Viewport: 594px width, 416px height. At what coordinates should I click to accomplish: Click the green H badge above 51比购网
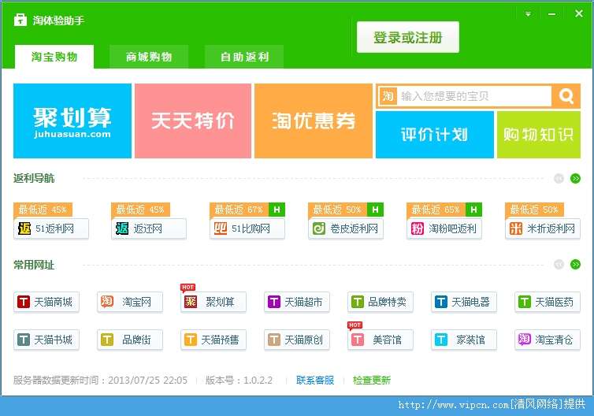277,210
